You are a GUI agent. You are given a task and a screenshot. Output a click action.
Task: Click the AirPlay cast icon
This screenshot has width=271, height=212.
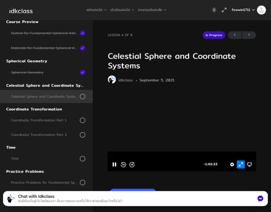pos(249,164)
